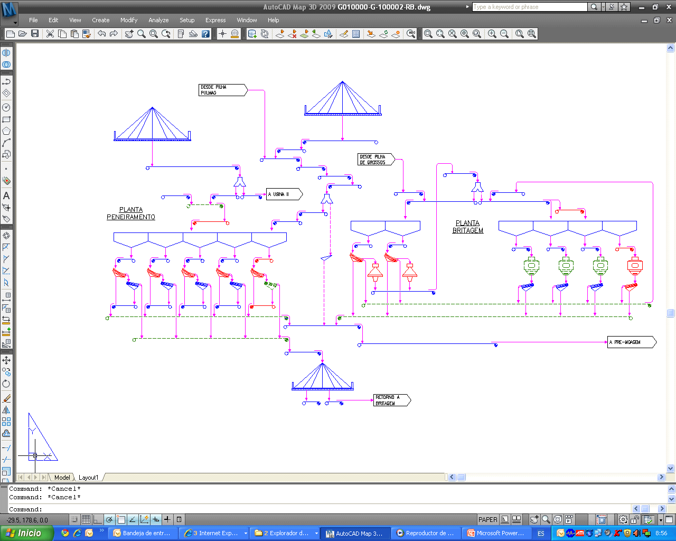Switch to Microsoft PowerPoint taskbar button
Image resolution: width=676 pixels, height=541 pixels.
496,534
